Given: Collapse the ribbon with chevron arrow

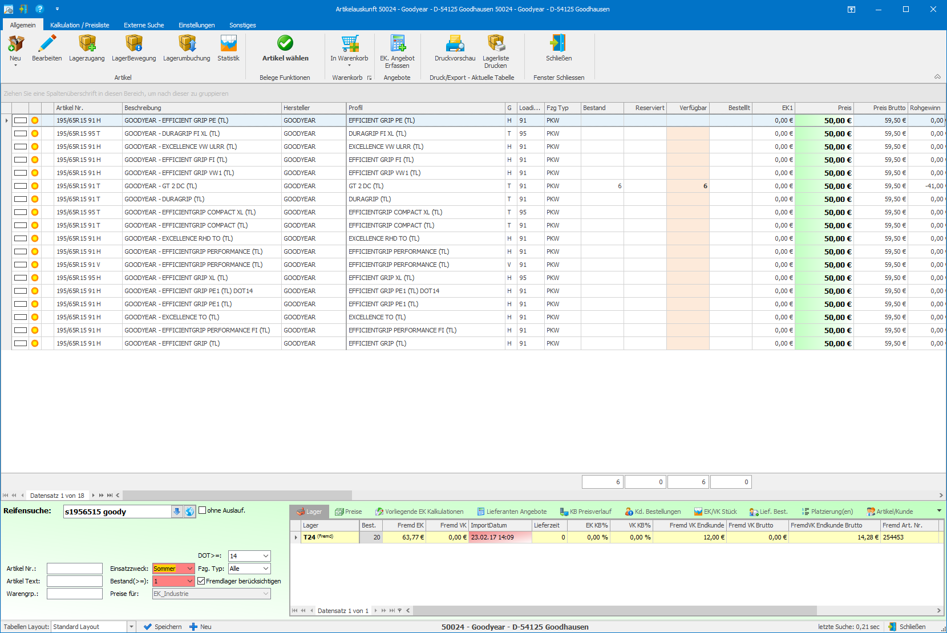Looking at the screenshot, I should point(937,76).
